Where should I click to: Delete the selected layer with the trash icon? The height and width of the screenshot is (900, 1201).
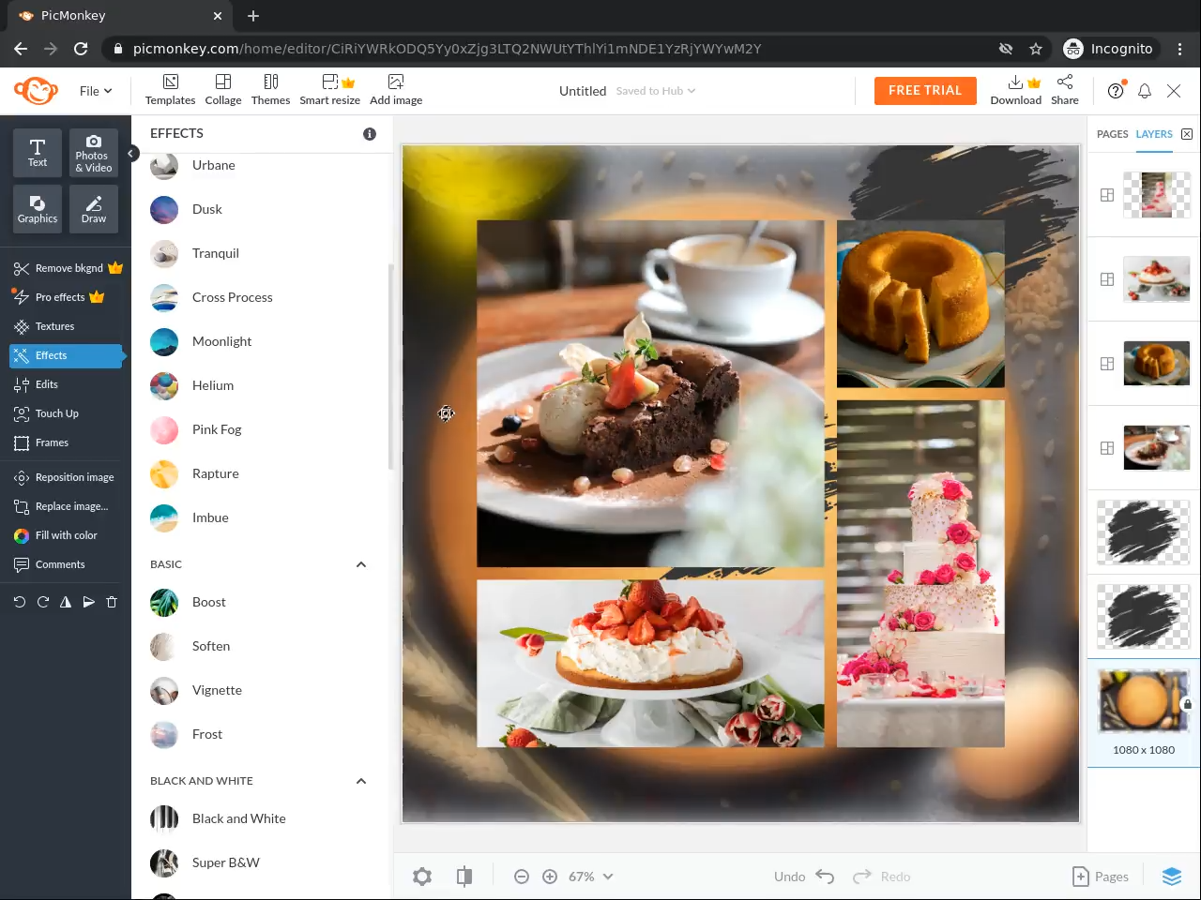(112, 602)
